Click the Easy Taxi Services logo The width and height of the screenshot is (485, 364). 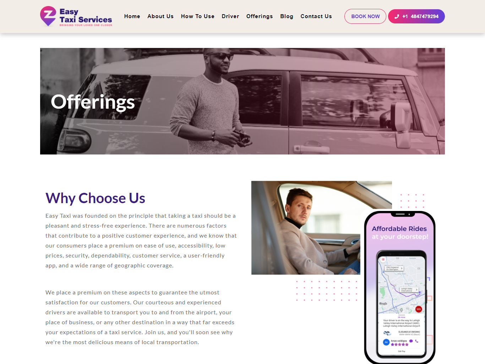[x=76, y=16]
